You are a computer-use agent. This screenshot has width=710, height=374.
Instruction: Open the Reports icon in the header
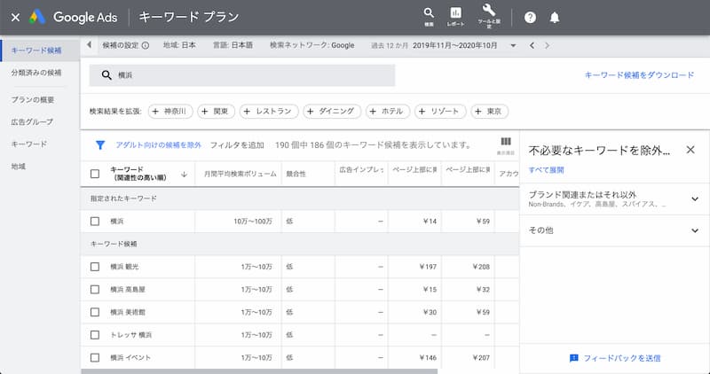455,17
